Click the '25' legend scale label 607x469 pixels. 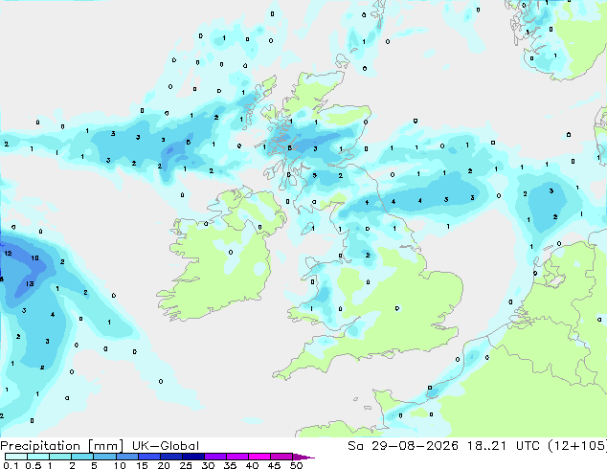pos(186,465)
